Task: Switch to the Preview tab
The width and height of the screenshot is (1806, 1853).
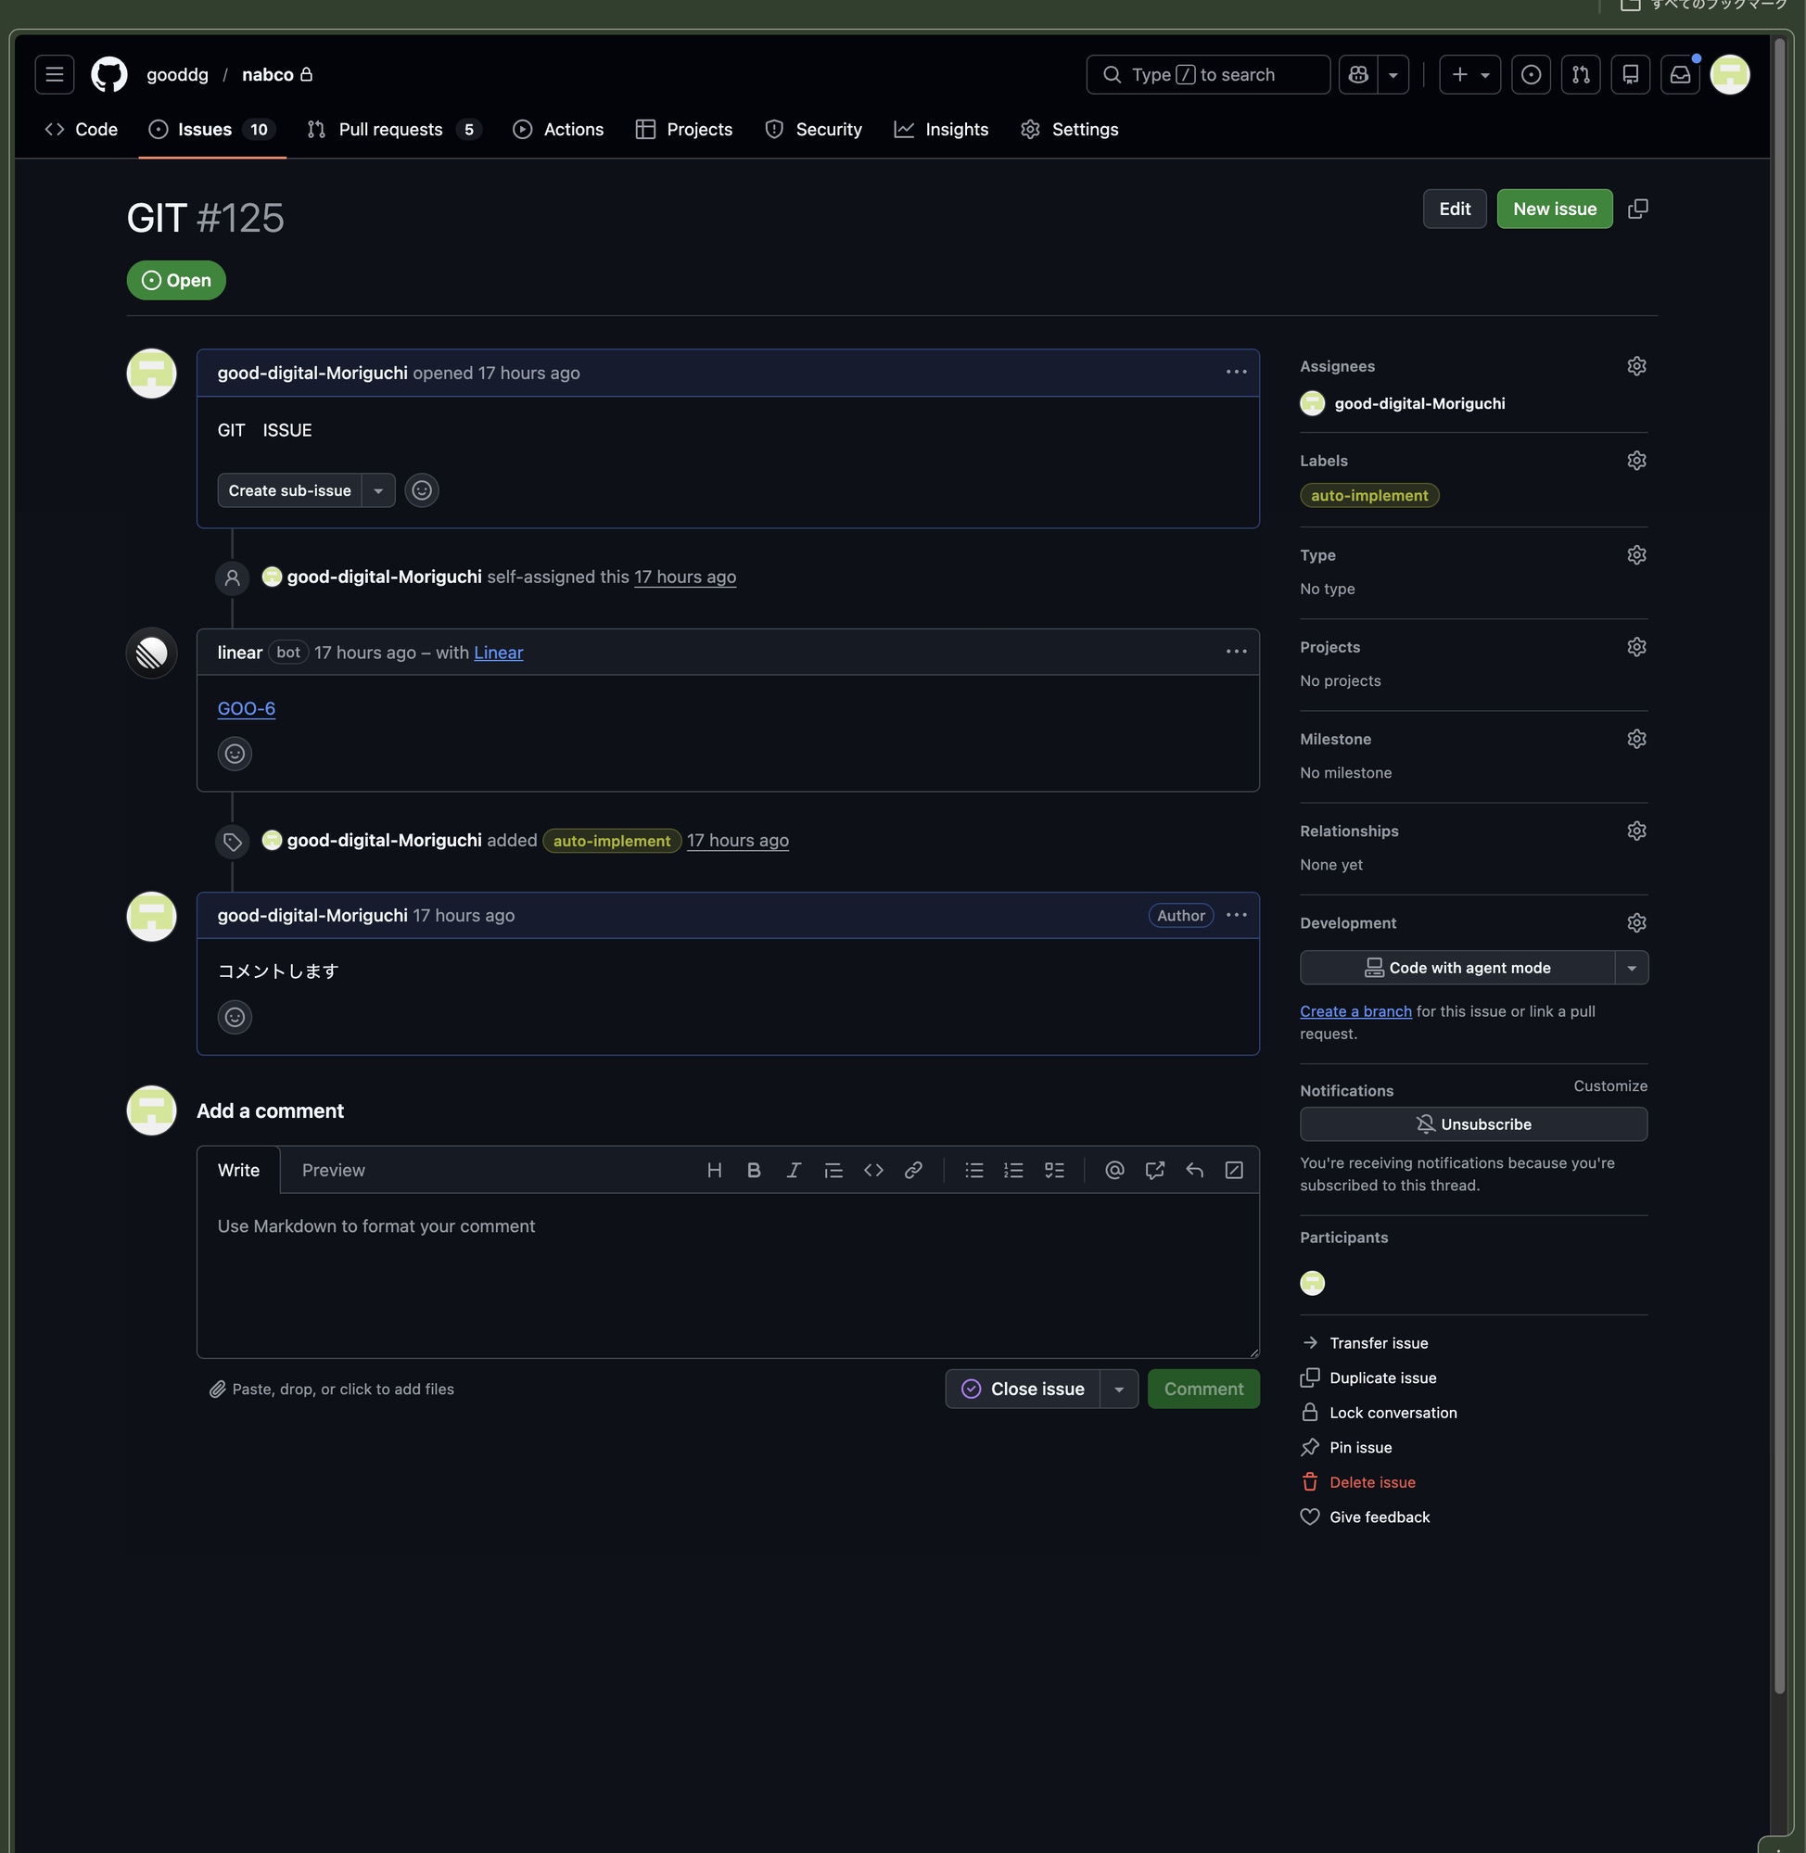Action: [x=333, y=1169]
